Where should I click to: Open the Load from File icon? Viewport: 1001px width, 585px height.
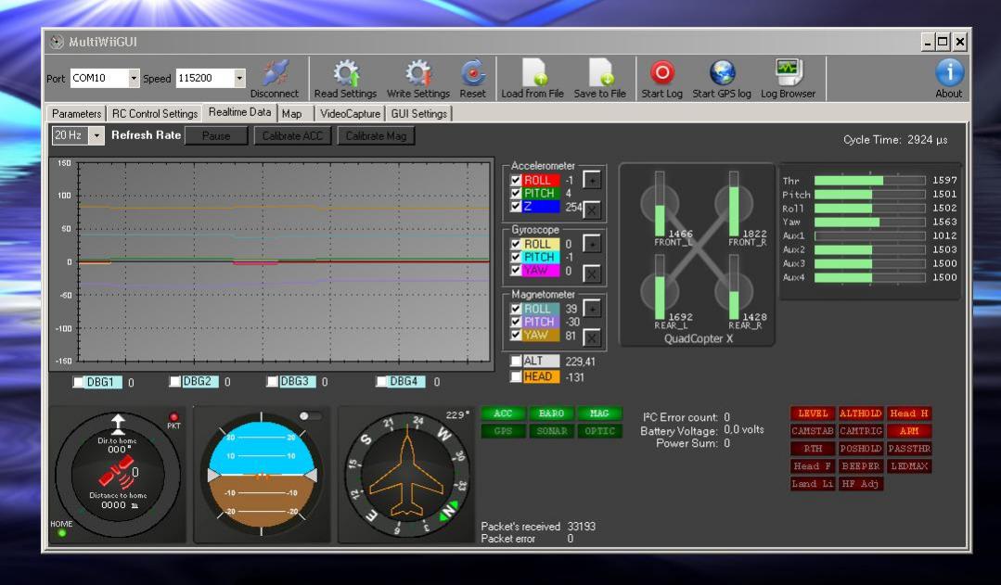[533, 72]
